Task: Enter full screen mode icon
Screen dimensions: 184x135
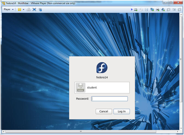Action: tap(34, 10)
